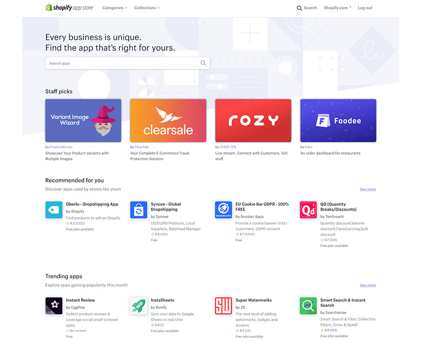Open the Instant Review star icon
This screenshot has width=433, height=347.
pyautogui.click(x=54, y=305)
